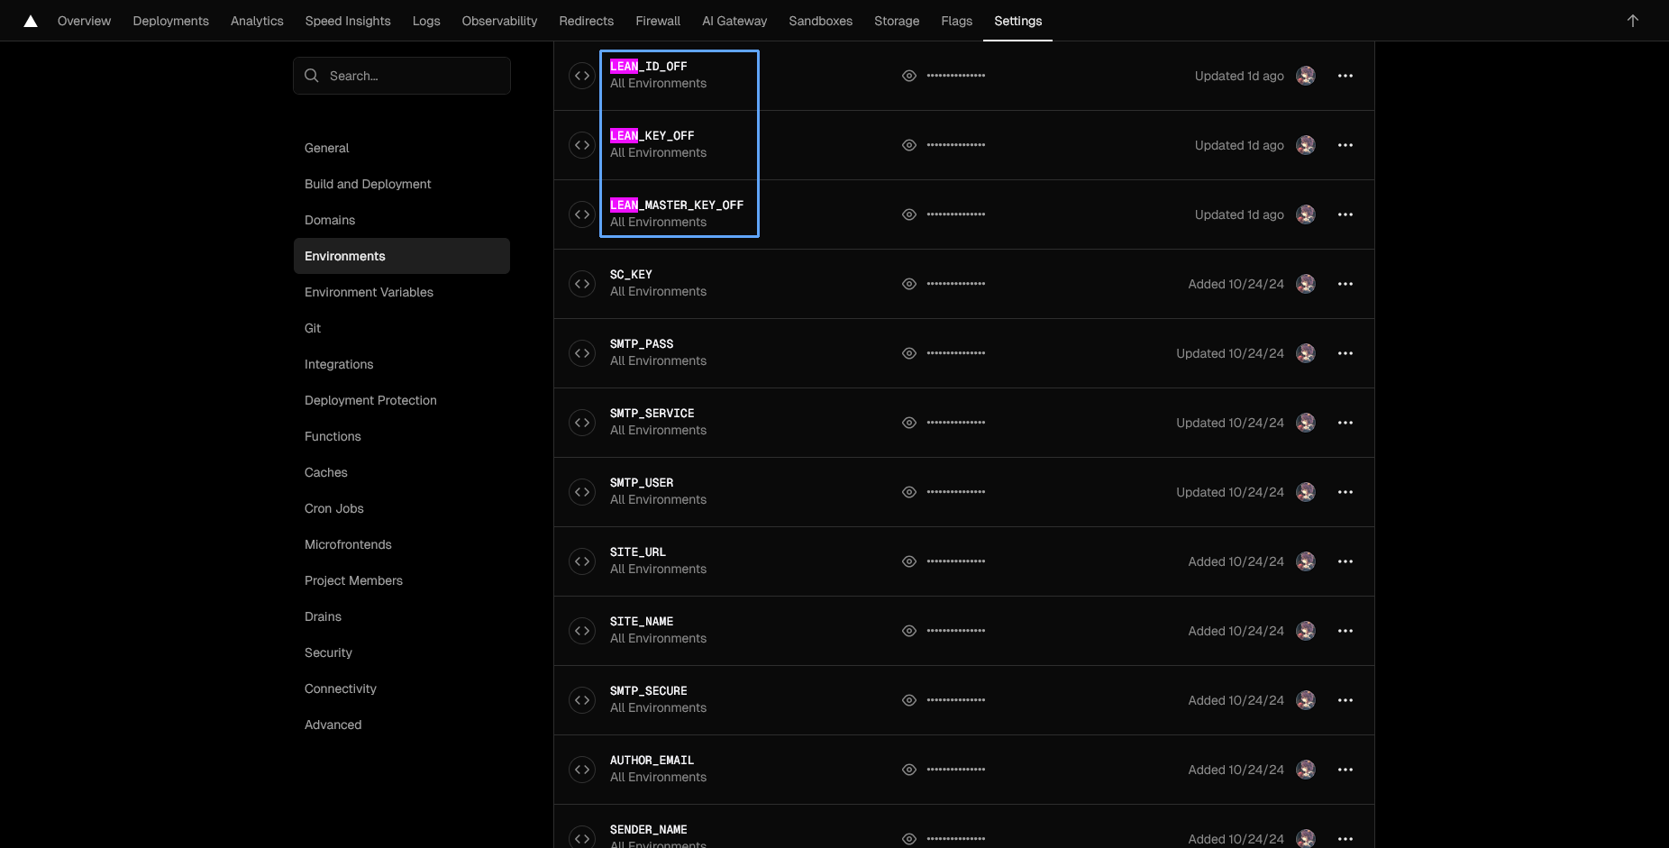Screen dimensions: 1669x848
Task: Click the code icon beside LEAN_ID_OFF
Action: point(582,76)
